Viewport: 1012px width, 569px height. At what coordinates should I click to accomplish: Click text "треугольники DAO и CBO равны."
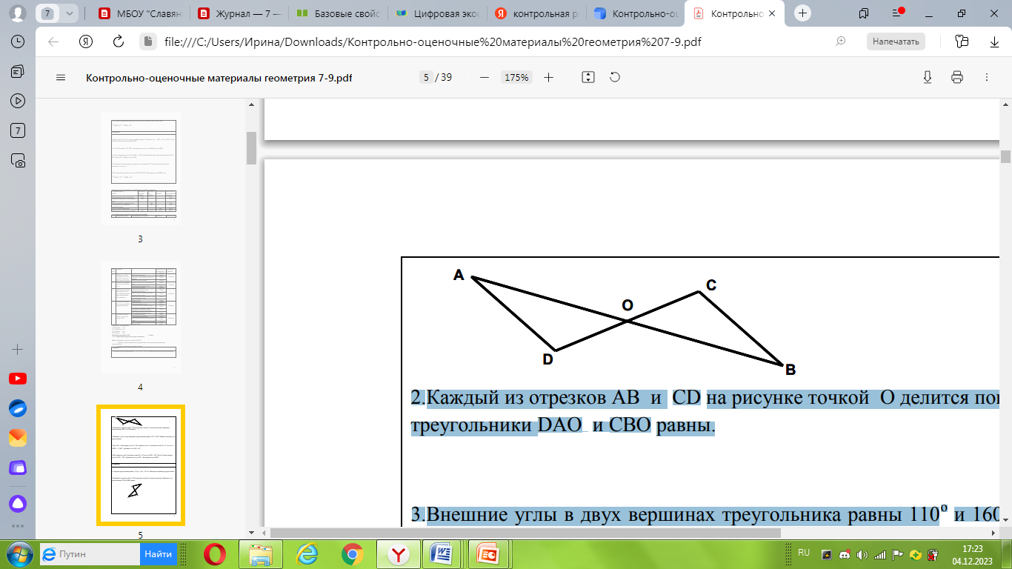pos(563,427)
